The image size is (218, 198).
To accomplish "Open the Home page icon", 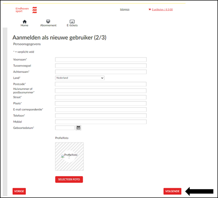I will [24, 21].
